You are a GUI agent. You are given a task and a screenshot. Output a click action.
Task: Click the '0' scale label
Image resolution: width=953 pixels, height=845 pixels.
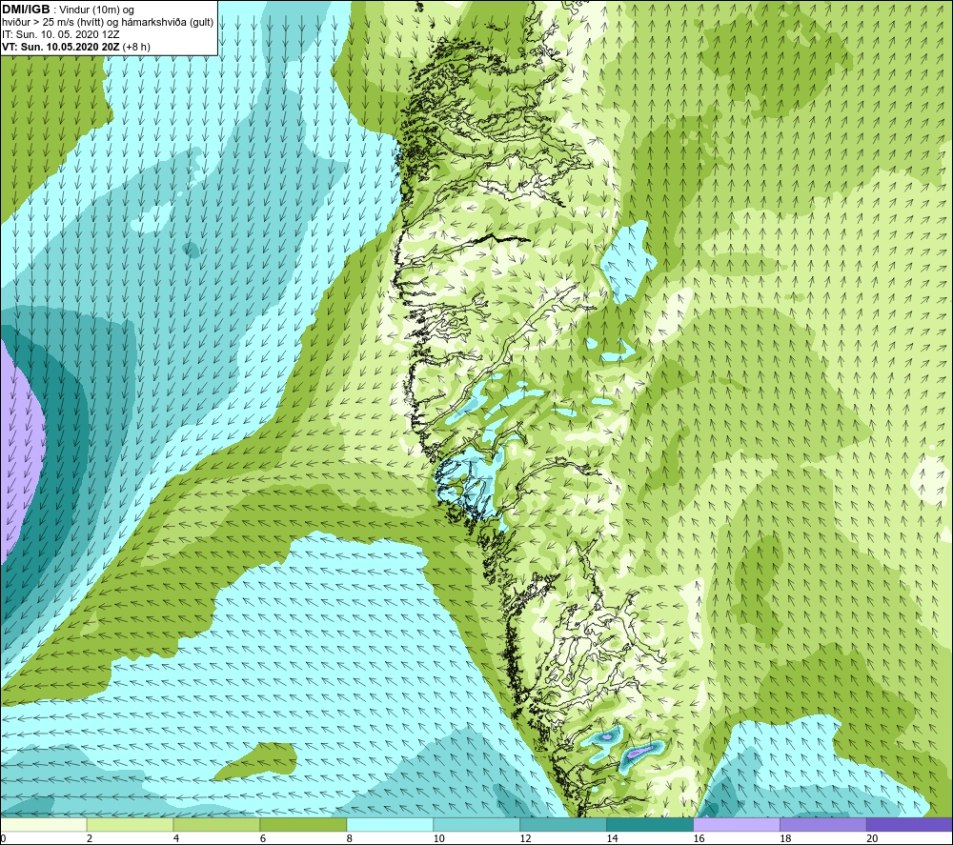[x=3, y=838]
